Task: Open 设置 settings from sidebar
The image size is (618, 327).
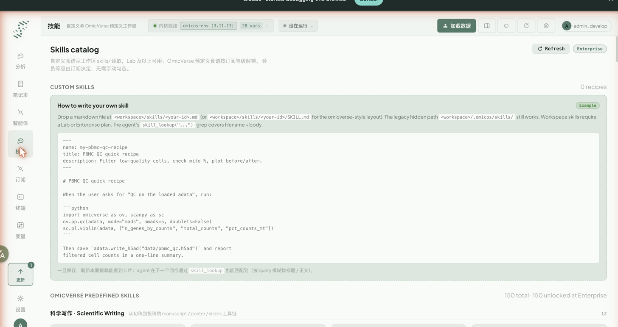Action: (20, 304)
